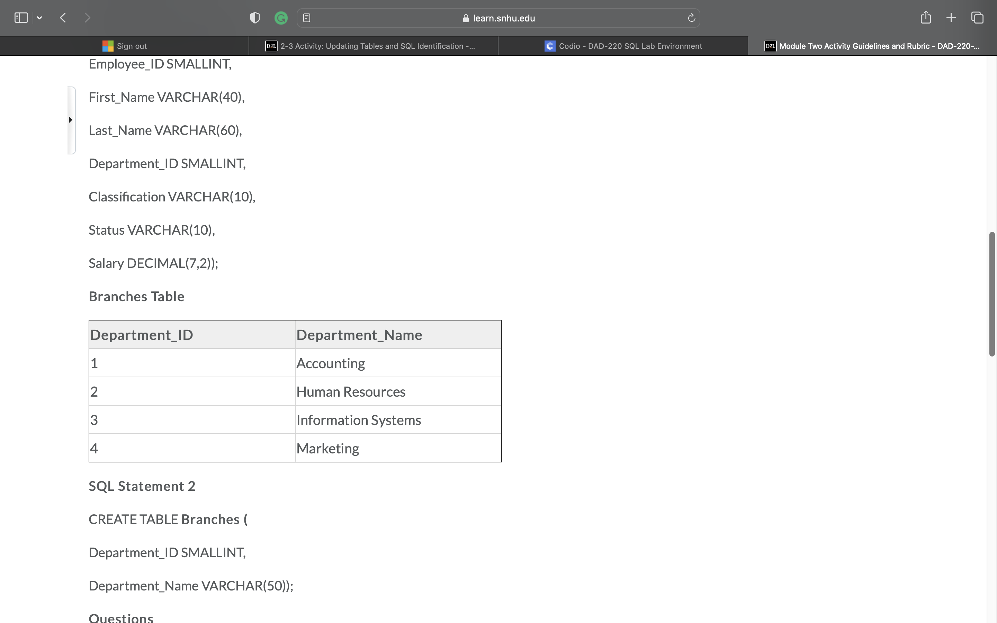997x623 pixels.
Task: Click the D2L icon on the Module Two tab
Action: click(770, 46)
